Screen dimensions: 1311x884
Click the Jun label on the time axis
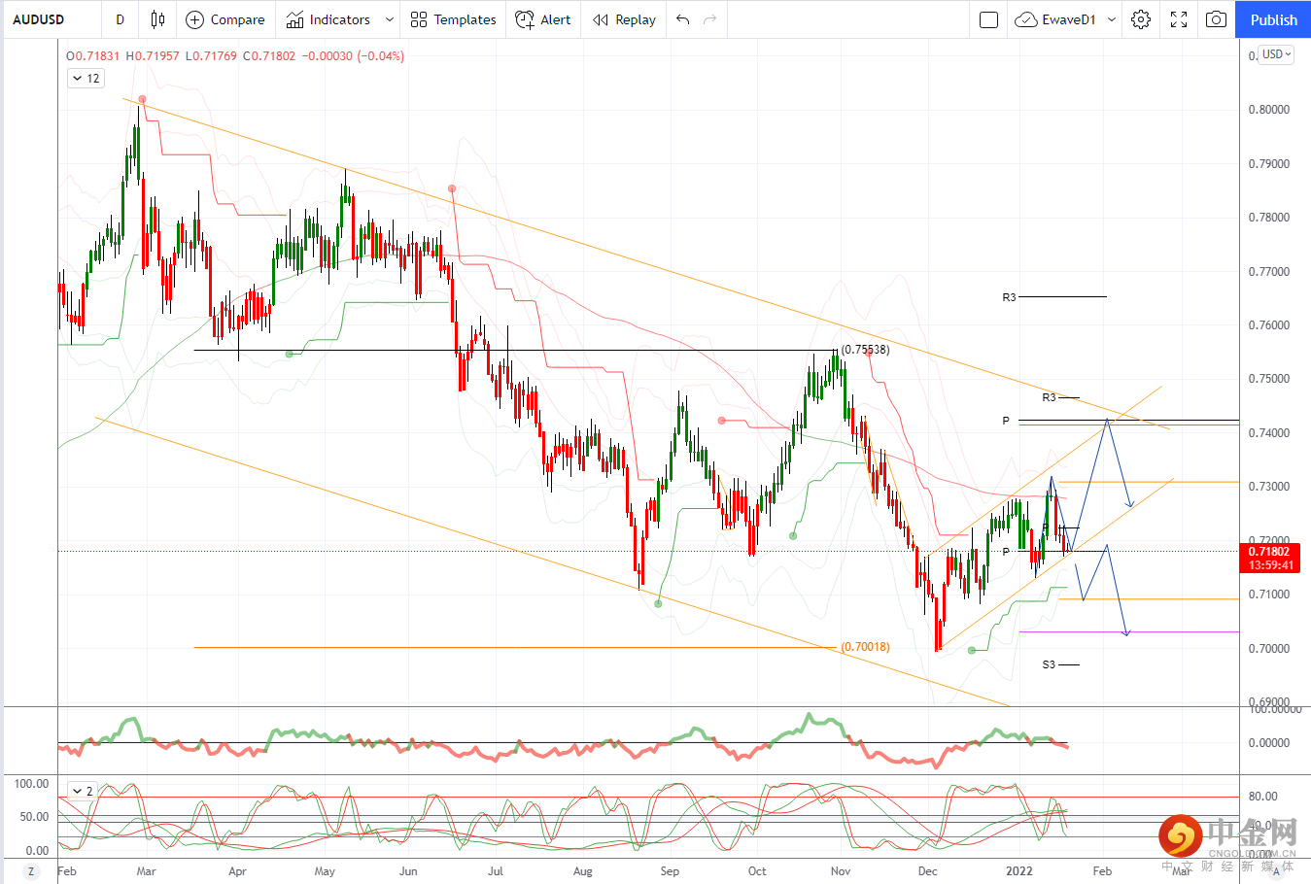coord(408,871)
